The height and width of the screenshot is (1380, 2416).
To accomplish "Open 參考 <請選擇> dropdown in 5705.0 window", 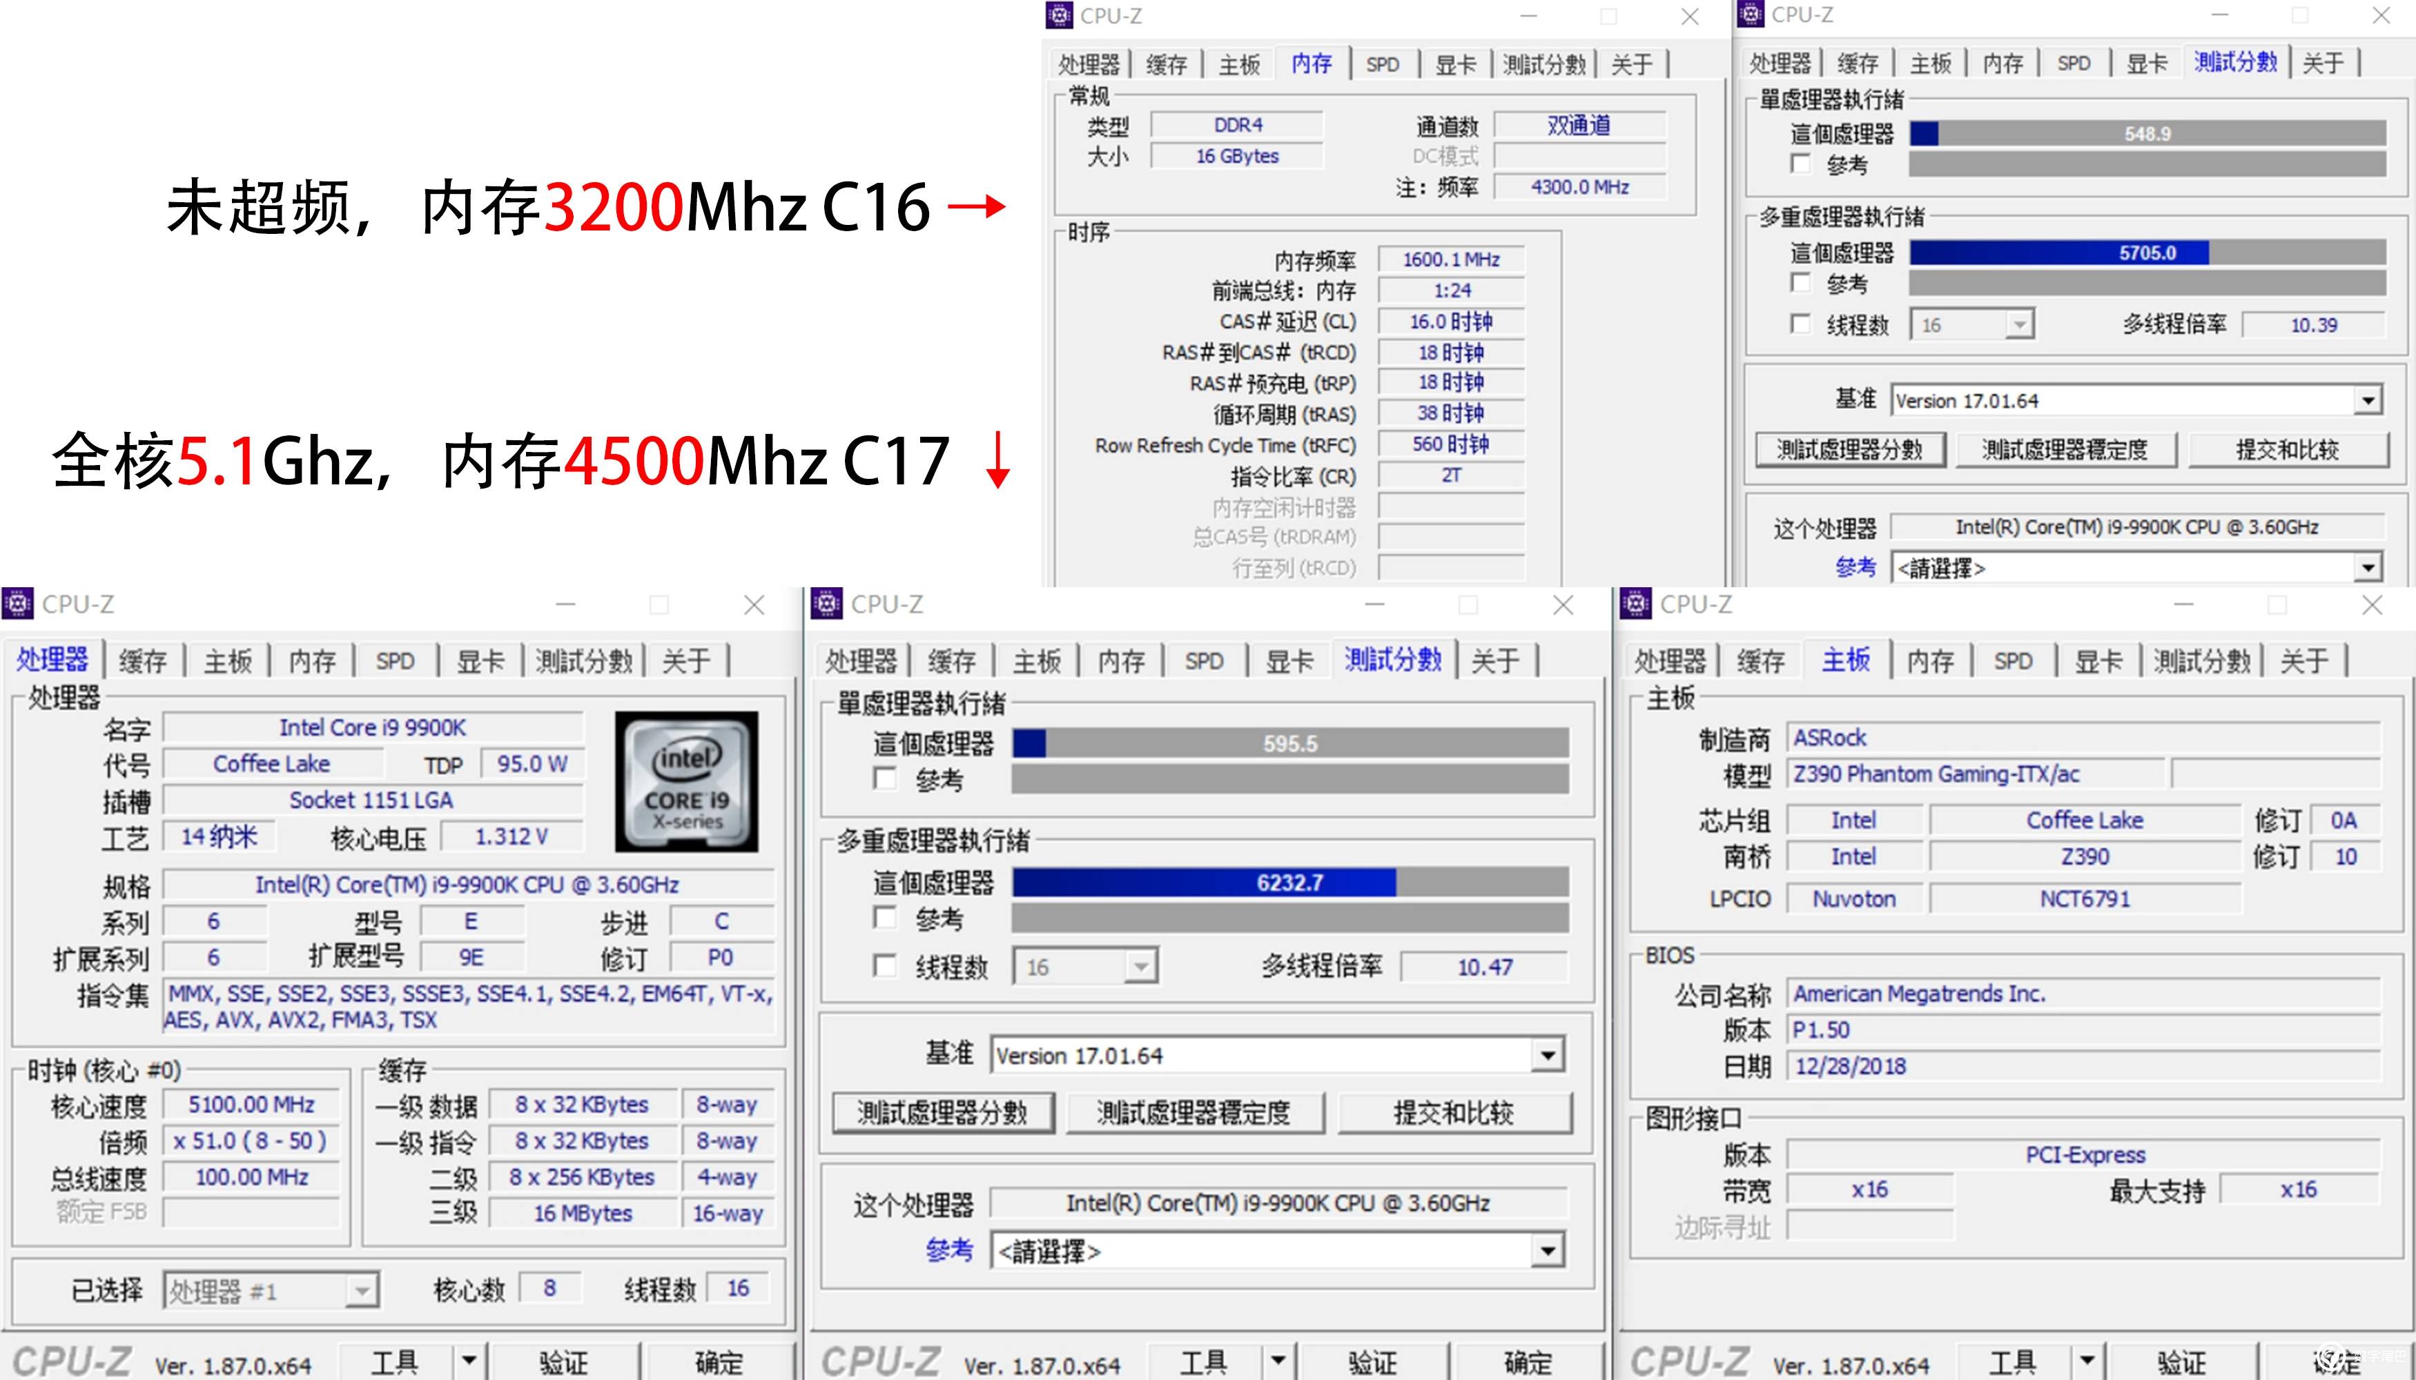I will pyautogui.click(x=2368, y=568).
